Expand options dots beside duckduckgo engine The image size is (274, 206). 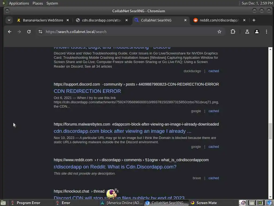[x=205, y=71]
